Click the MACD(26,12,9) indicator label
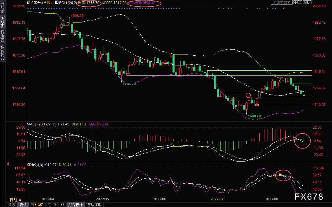Screen dimensions: 332x207 [39, 124]
